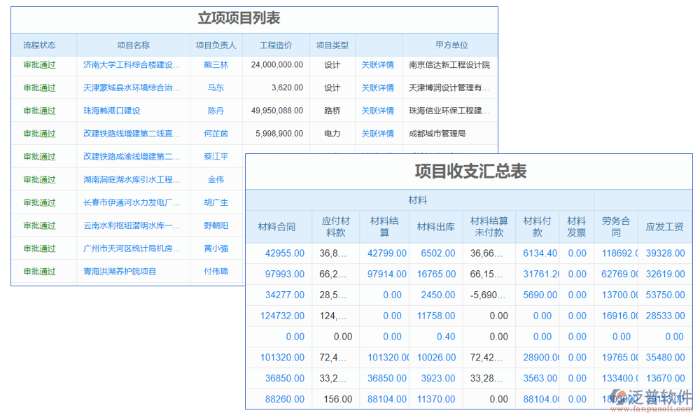Click the 材料合同 column header
This screenshot has height=420, width=700.
coord(279,226)
